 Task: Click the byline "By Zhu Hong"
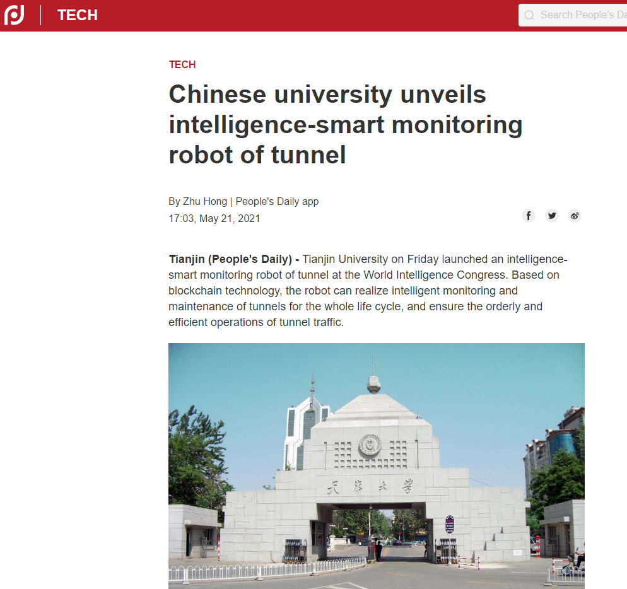[198, 202]
